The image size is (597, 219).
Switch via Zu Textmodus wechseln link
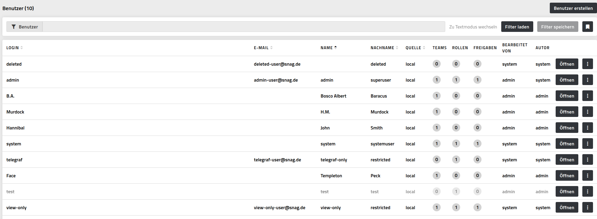(473, 27)
